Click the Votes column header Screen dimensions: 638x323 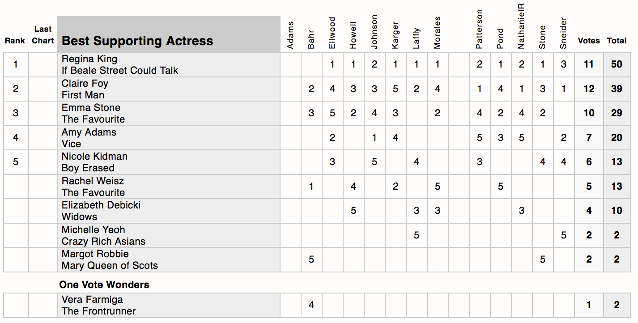589,41
